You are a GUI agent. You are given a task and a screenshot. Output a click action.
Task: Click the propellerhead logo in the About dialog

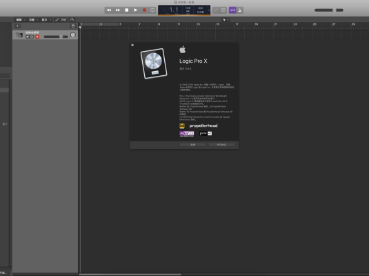coord(203,126)
